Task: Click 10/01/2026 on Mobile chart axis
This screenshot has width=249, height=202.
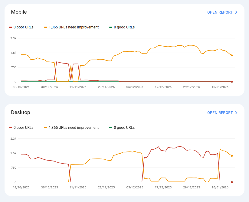Action: [x=220, y=87]
